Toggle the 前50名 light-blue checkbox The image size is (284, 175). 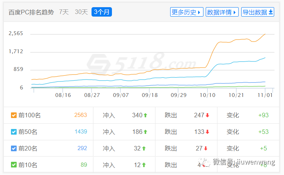[14, 132]
